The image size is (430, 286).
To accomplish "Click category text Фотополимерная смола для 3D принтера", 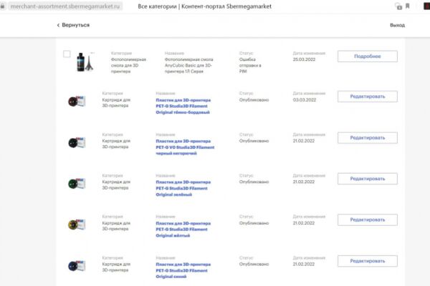I will point(128,65).
